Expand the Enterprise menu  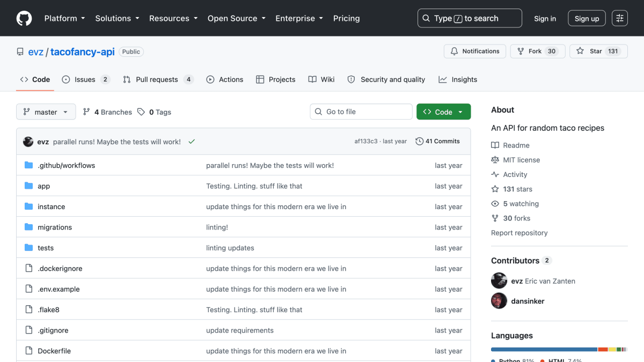coord(299,18)
